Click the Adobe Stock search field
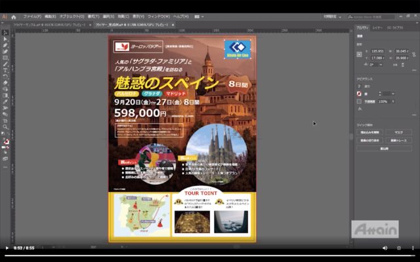 (x=371, y=16)
